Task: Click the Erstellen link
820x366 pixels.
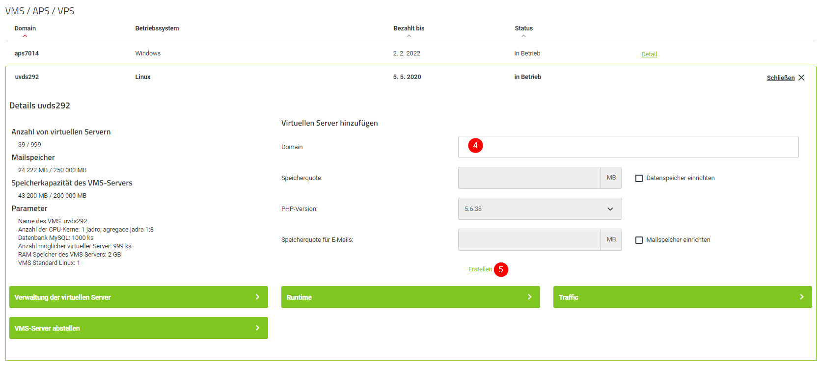Action: tap(480, 269)
